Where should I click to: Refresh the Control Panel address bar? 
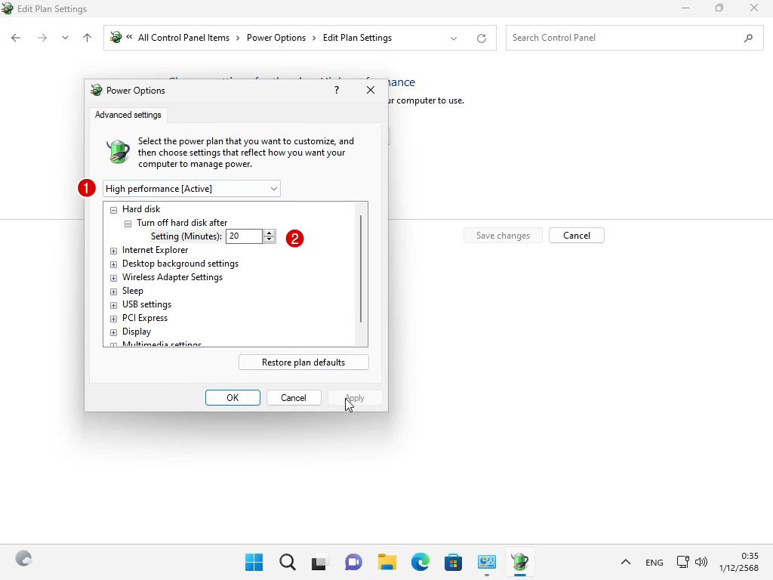click(x=482, y=38)
